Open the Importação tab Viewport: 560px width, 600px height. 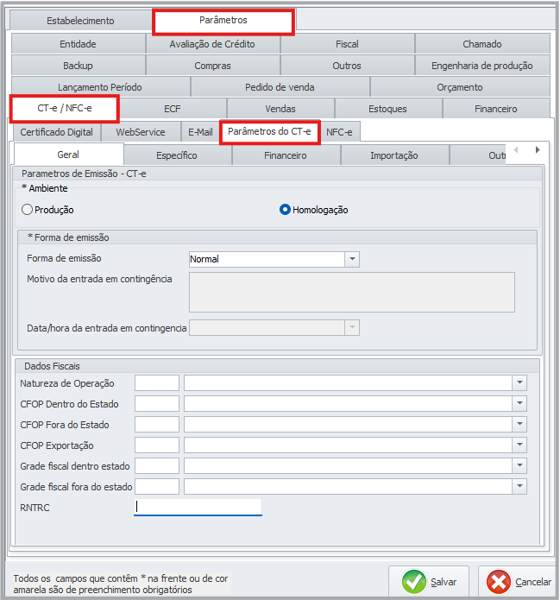tap(393, 155)
